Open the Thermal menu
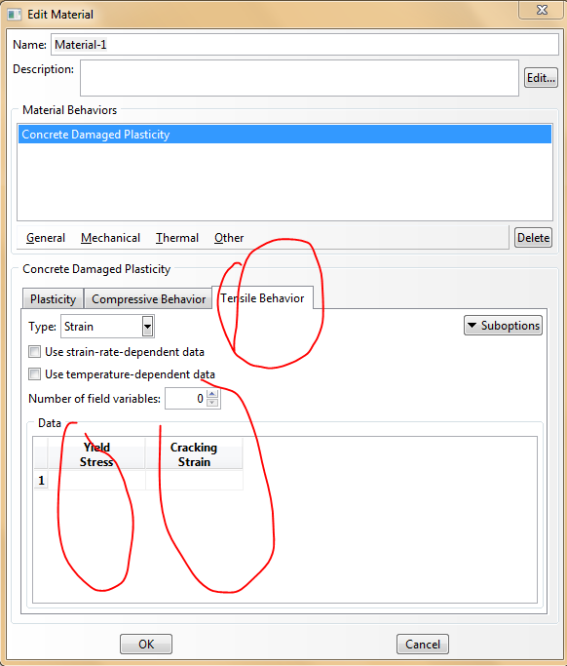Screen dimensions: 567x666 177,238
